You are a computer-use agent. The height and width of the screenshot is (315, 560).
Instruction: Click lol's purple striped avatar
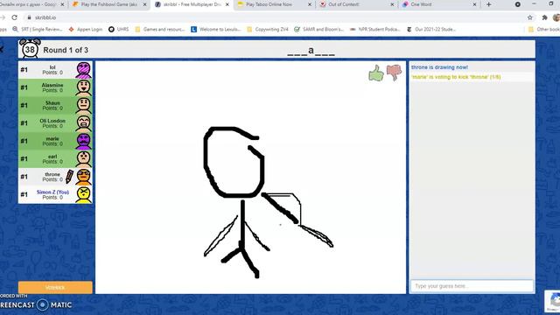click(83, 70)
